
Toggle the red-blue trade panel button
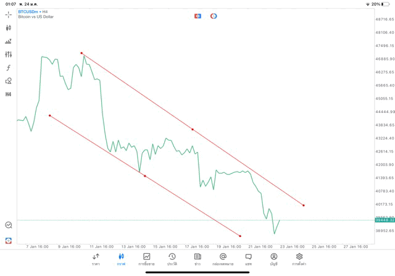pos(197,15)
